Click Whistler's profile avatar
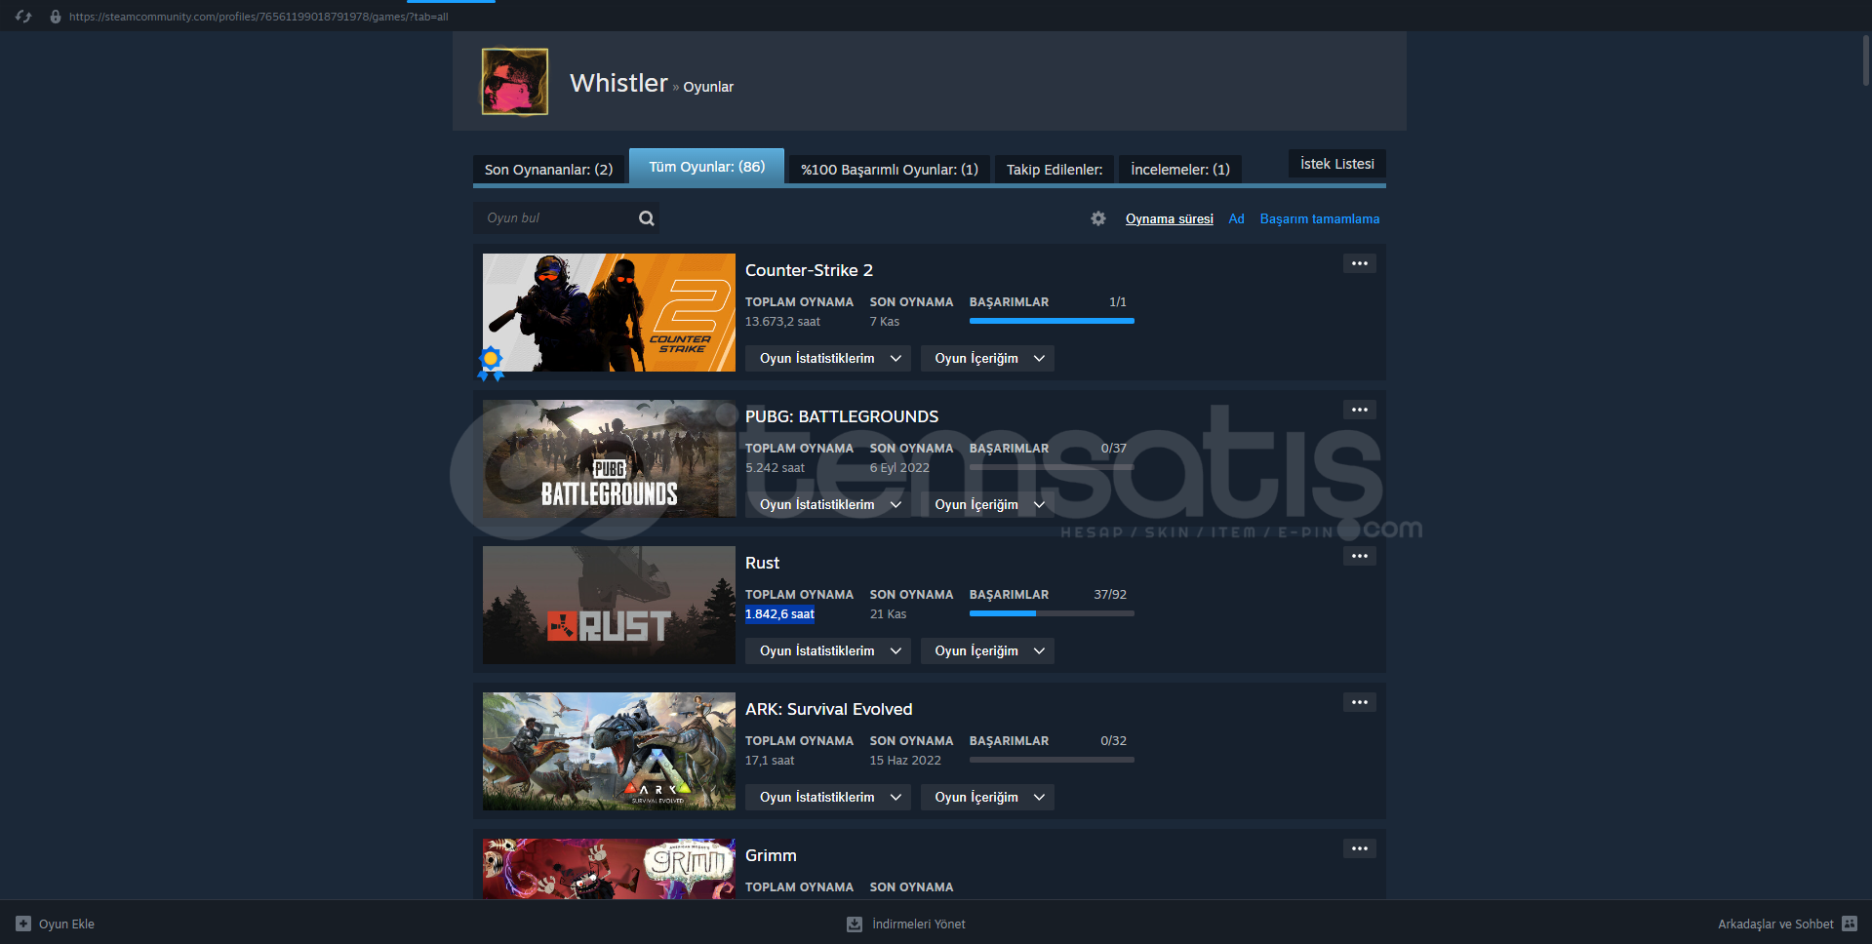The height and width of the screenshot is (944, 1872). point(515,82)
